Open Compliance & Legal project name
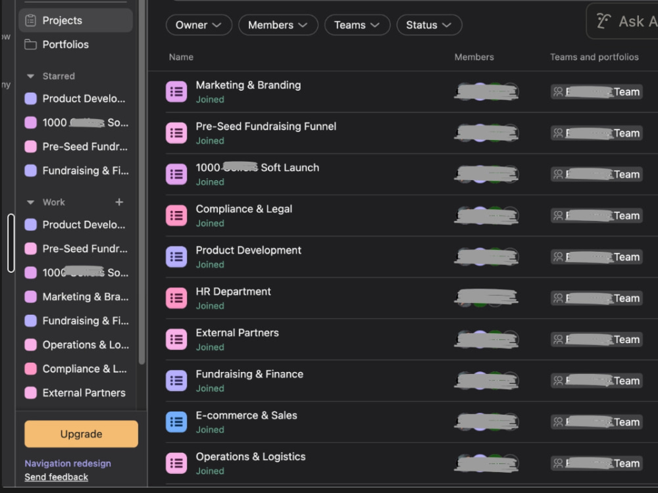Image resolution: width=658 pixels, height=493 pixels. coord(244,209)
